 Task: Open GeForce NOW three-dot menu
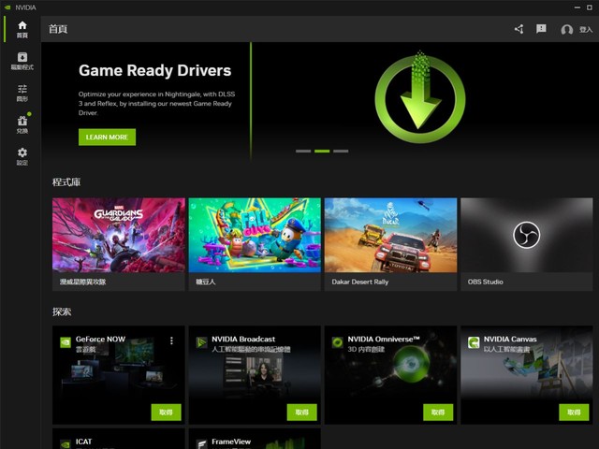point(171,340)
